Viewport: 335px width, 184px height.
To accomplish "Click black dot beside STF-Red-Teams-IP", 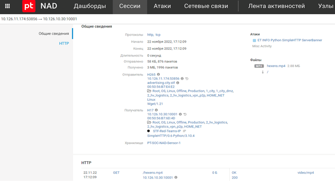I will (x=149, y=131).
